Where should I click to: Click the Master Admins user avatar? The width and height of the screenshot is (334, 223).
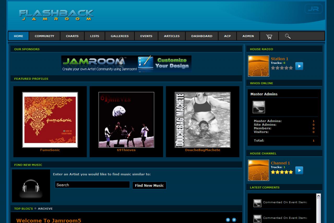pos(259,107)
